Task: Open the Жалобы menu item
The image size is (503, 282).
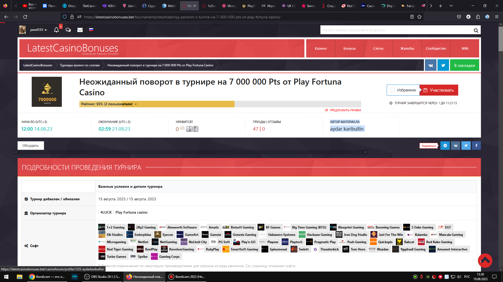Action: pyautogui.click(x=407, y=48)
